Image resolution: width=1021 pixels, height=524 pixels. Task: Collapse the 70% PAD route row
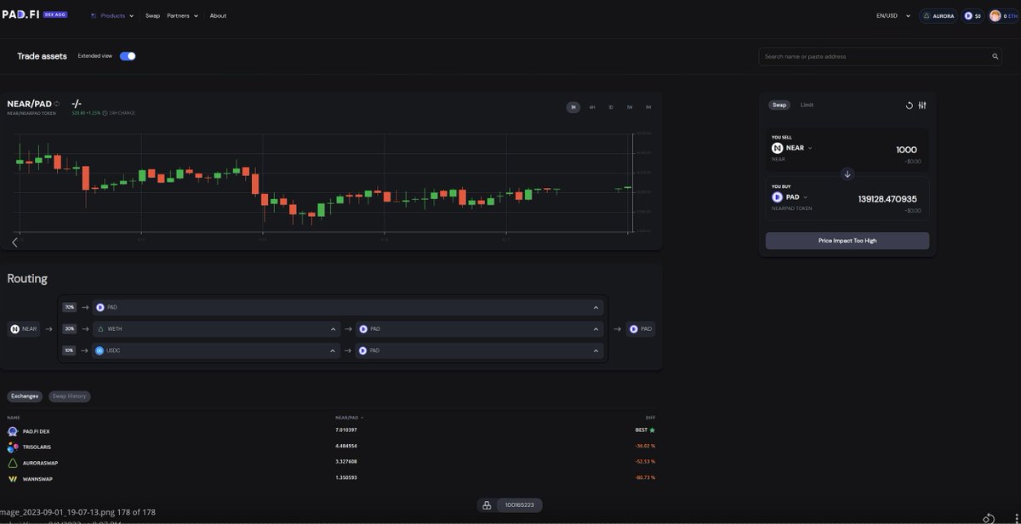596,308
